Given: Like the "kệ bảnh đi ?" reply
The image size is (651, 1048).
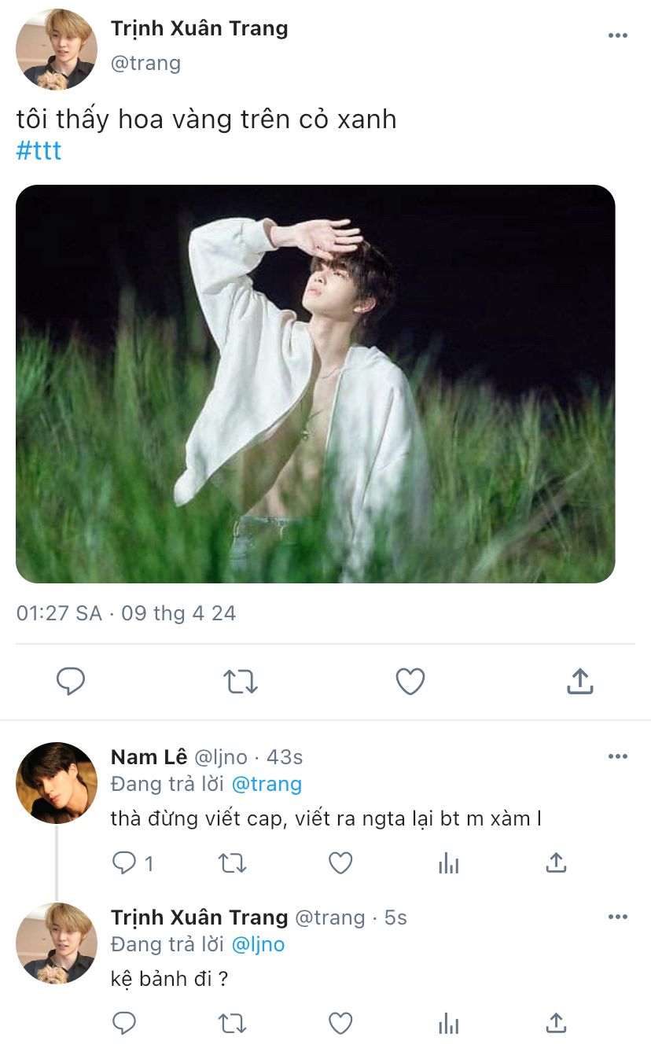Looking at the screenshot, I should tap(340, 1023).
